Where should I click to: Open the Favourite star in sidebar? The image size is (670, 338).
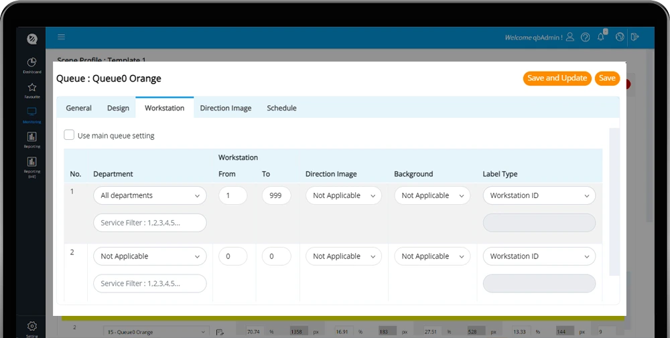pyautogui.click(x=31, y=88)
